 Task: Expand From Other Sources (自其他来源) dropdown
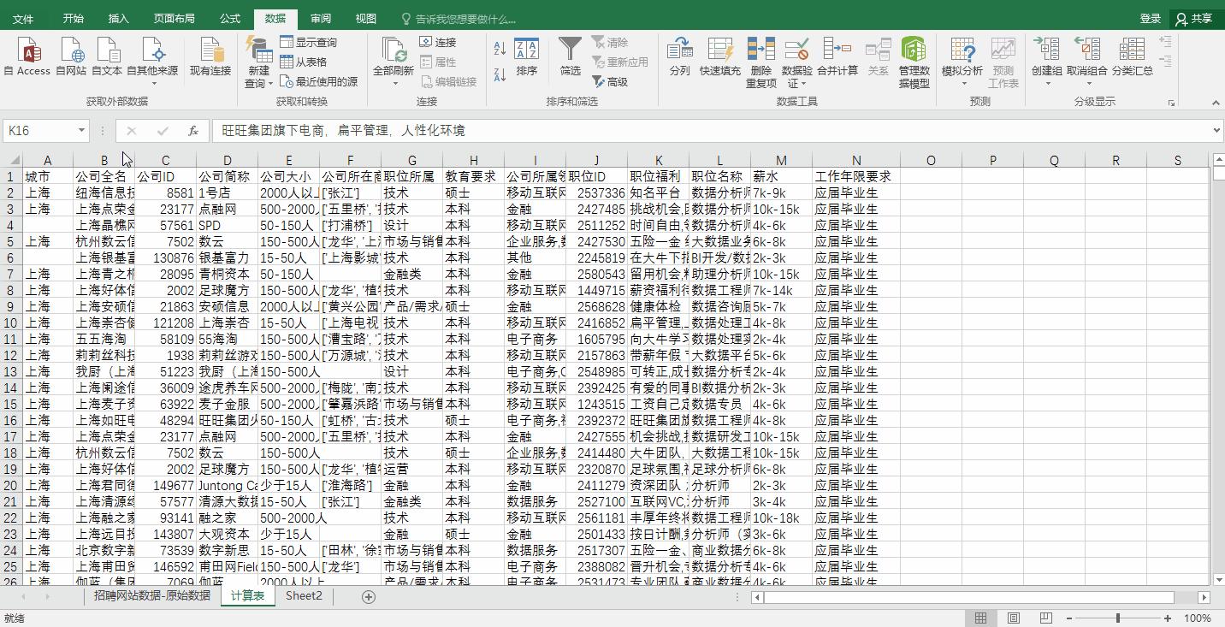(153, 84)
